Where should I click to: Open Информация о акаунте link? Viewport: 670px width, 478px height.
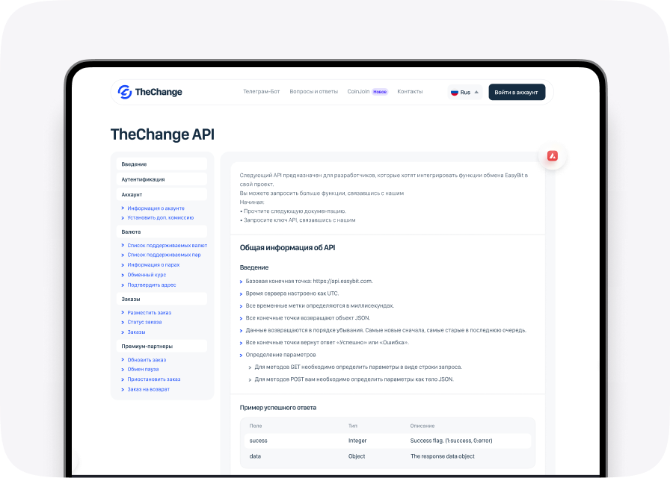(x=156, y=208)
